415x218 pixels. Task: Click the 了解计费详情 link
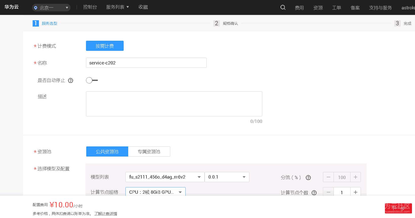[x=106, y=214]
